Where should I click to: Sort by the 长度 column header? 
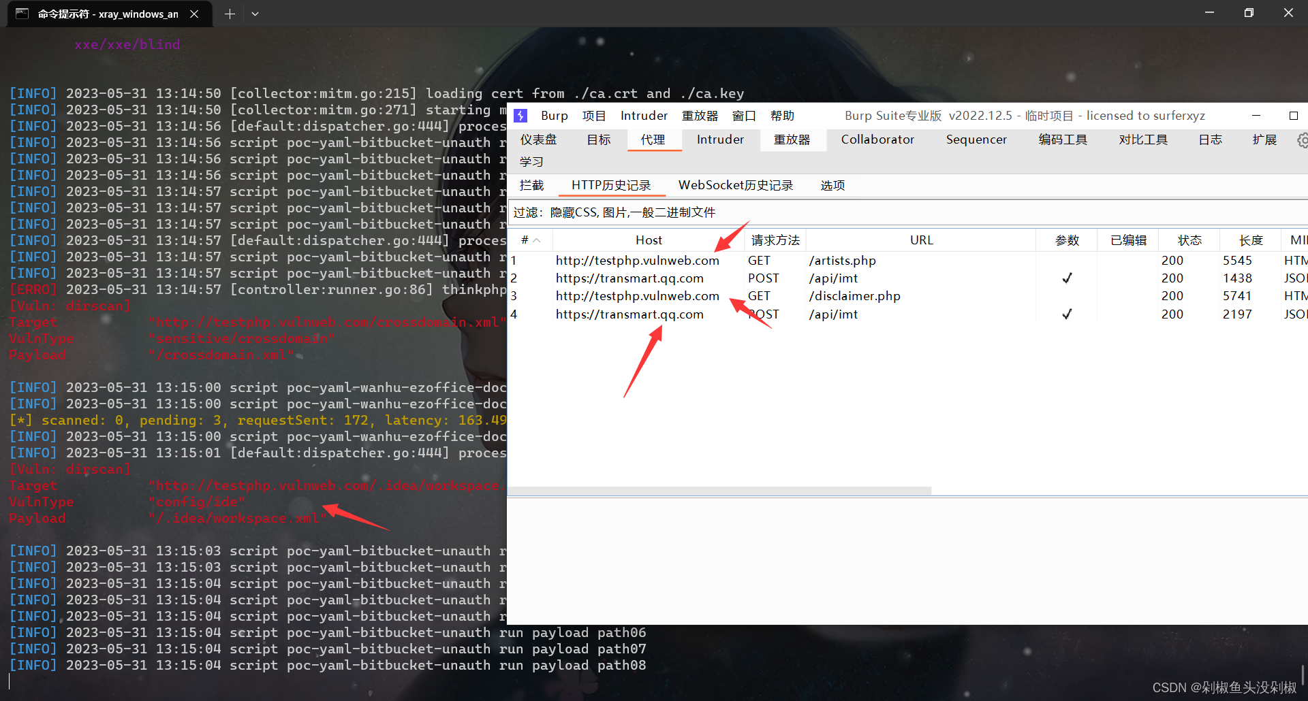pyautogui.click(x=1251, y=240)
